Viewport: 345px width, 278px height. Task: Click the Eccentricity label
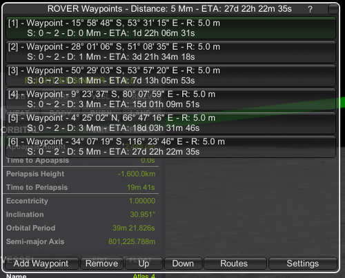pyautogui.click(x=27, y=201)
